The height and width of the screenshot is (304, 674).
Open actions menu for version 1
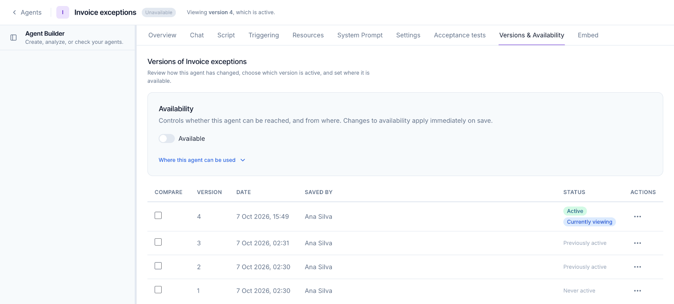point(637,291)
